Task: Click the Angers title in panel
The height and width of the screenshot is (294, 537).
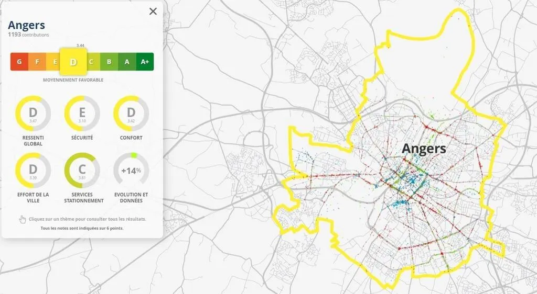Action: click(26, 25)
